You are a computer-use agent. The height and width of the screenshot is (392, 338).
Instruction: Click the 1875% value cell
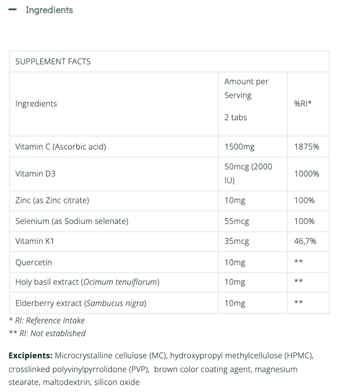pyautogui.click(x=306, y=146)
